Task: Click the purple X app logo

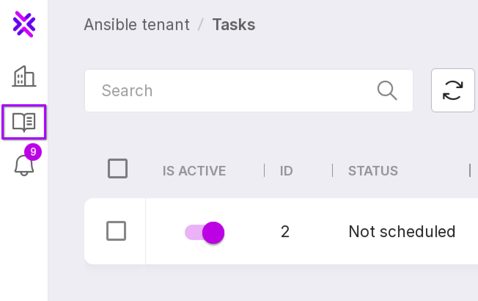Action: (x=24, y=24)
